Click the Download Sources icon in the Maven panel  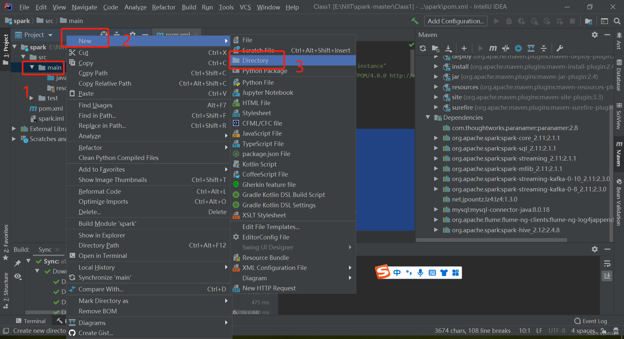tap(448, 48)
